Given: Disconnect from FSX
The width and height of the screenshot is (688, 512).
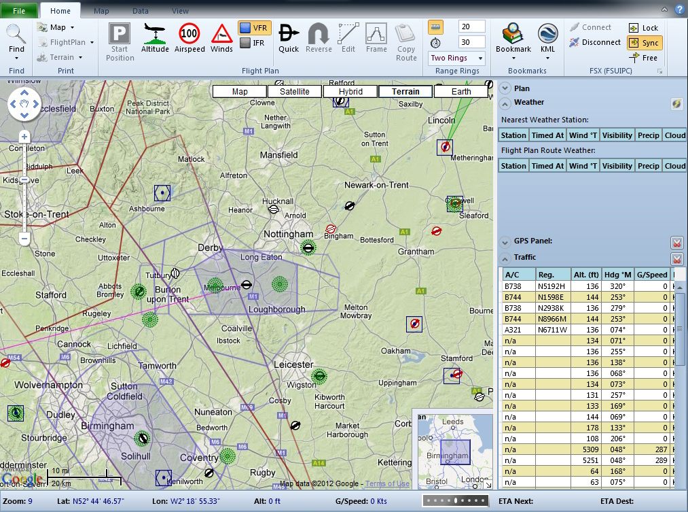Looking at the screenshot, I should point(595,42).
